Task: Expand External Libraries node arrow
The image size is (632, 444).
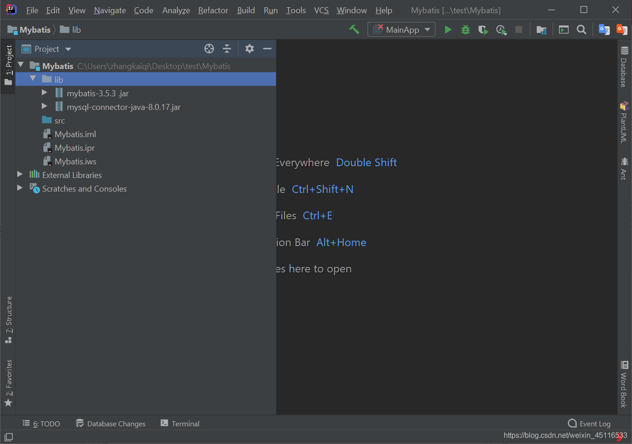Action: [20, 174]
